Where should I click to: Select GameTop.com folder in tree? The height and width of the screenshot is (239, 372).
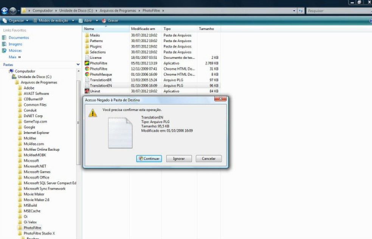point(36,121)
